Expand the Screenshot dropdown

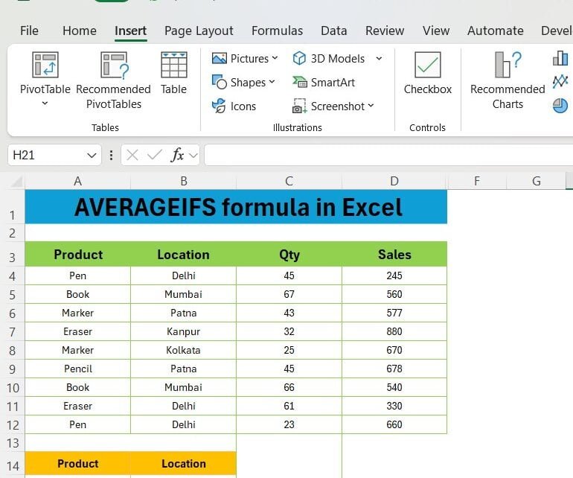(371, 106)
